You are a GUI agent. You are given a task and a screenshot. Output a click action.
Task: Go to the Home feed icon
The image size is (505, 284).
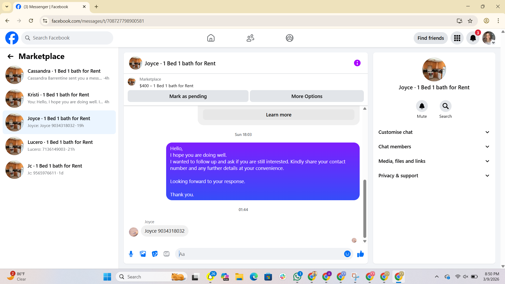pos(211,38)
